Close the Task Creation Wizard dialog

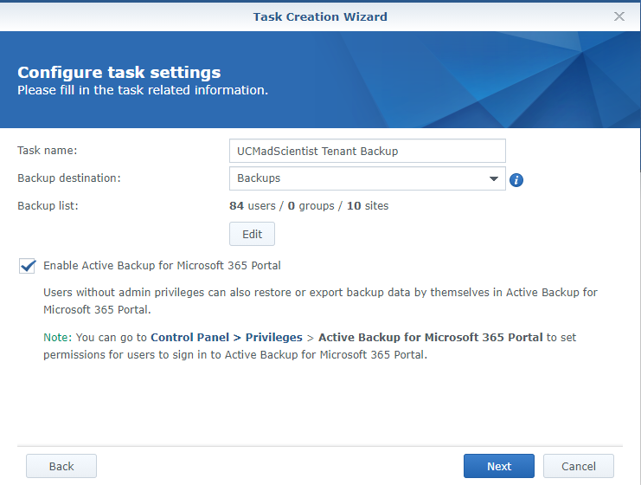click(619, 16)
